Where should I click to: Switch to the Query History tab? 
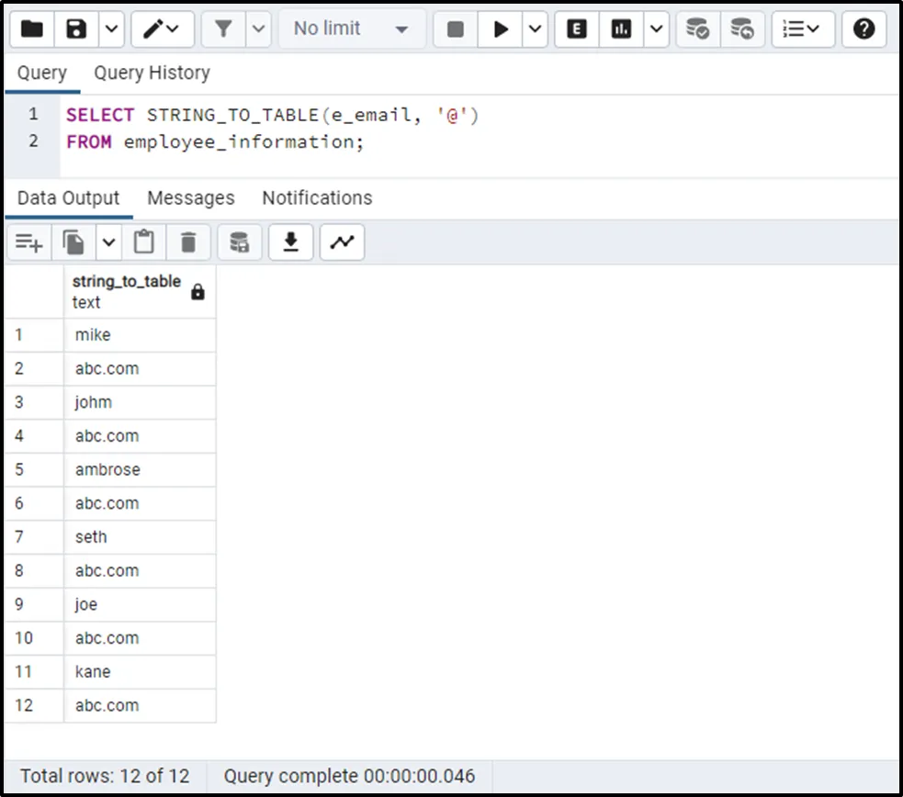[152, 73]
